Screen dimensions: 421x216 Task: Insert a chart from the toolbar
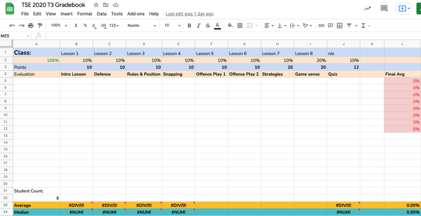(x=340, y=26)
